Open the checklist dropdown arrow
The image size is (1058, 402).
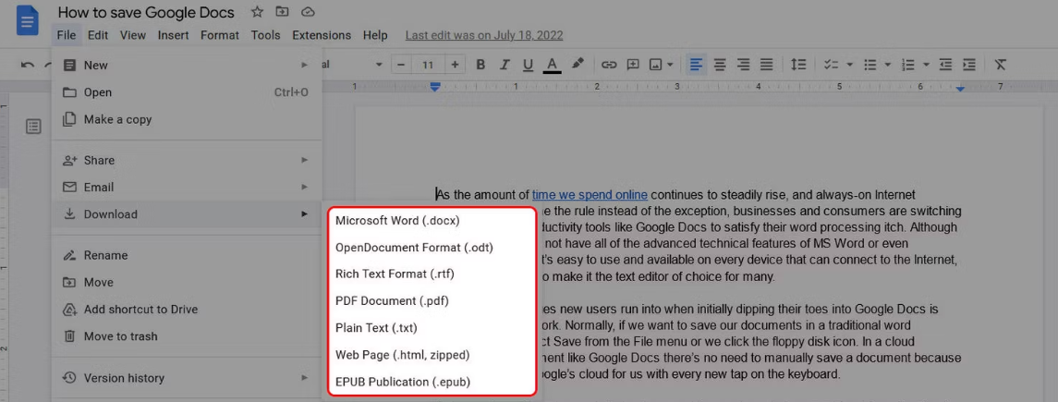(850, 65)
